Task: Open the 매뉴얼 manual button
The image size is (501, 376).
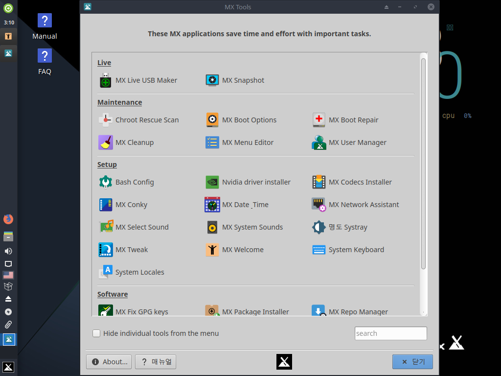Action: click(156, 362)
